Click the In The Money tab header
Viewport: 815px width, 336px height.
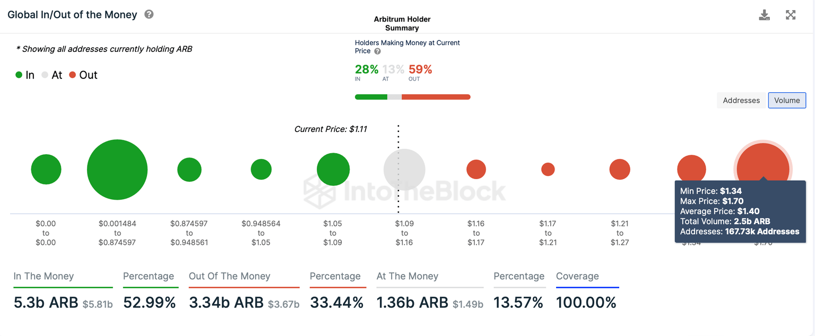point(44,276)
